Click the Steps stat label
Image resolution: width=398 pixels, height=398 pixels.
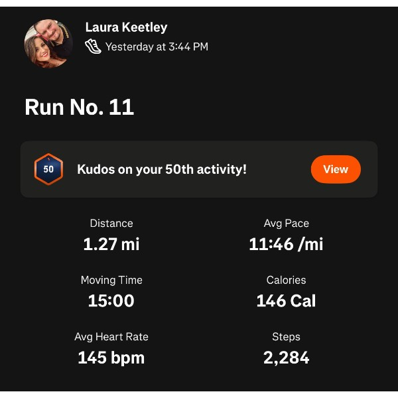[x=286, y=337]
